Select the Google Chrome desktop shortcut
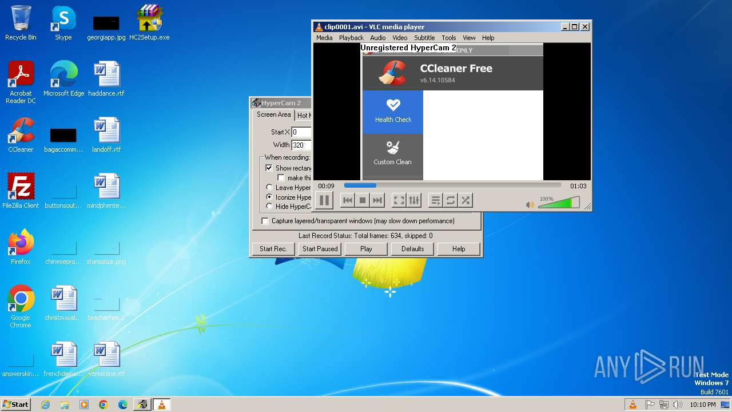The image size is (732, 412). tap(21, 307)
